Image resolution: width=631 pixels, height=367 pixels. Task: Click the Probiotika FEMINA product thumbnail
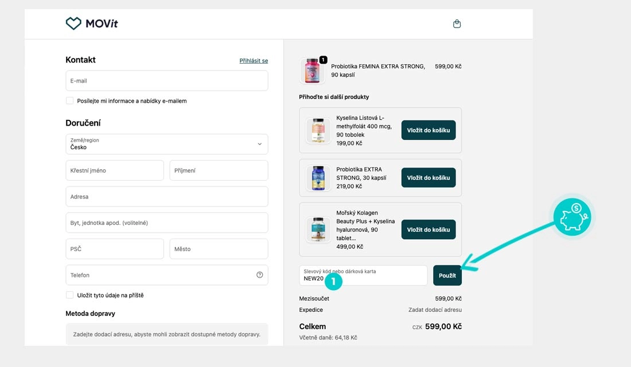(x=312, y=71)
